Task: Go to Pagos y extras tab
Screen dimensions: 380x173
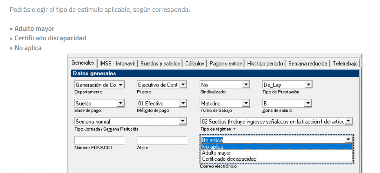Action: 225,64
